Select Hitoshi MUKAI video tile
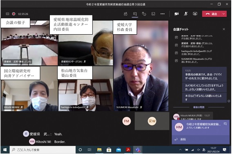Viewport: 232px width, 154px height. click(29, 88)
